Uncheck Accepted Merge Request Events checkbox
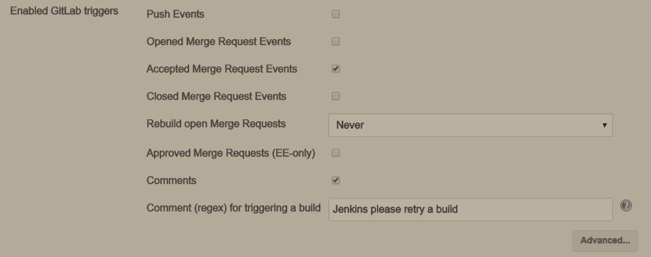The image size is (651, 257). pos(336,68)
